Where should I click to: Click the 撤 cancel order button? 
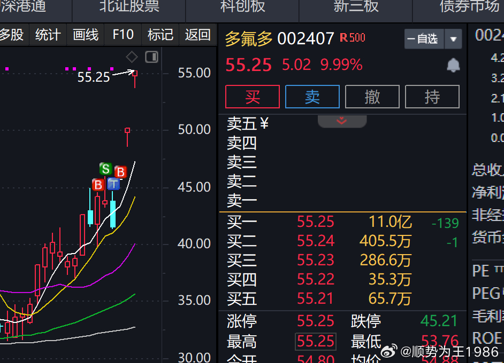tap(372, 97)
